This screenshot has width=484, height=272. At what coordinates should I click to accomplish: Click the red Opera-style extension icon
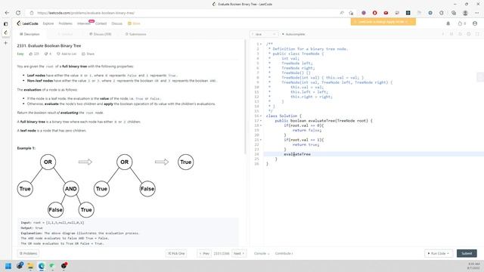click(x=375, y=13)
